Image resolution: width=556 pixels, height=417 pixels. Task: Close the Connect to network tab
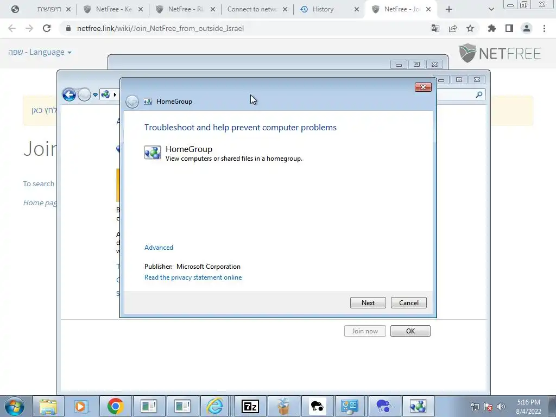pyautogui.click(x=285, y=9)
